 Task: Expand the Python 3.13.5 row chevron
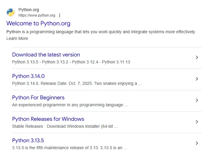tap(197, 143)
